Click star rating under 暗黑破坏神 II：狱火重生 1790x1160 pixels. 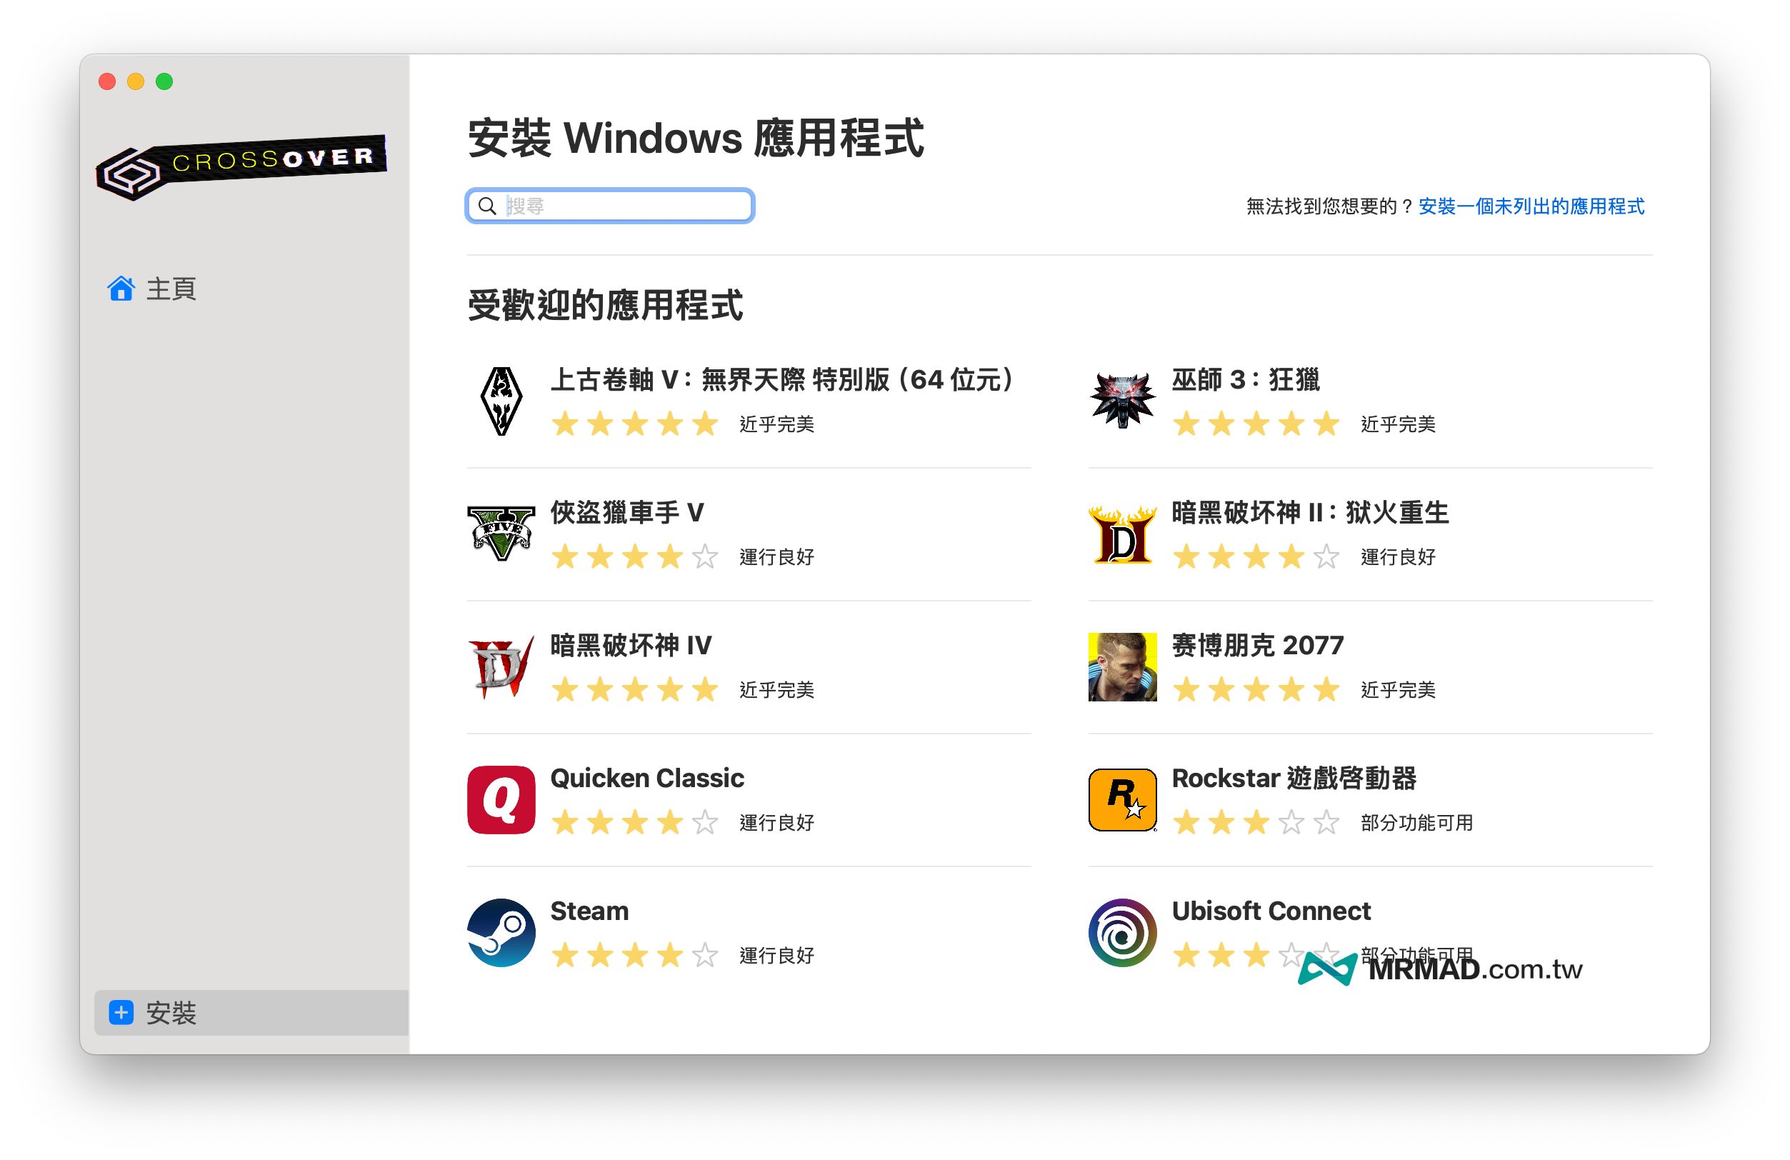[x=1256, y=557]
